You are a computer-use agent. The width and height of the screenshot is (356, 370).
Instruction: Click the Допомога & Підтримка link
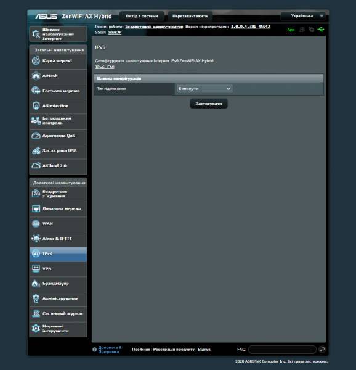[110, 350]
